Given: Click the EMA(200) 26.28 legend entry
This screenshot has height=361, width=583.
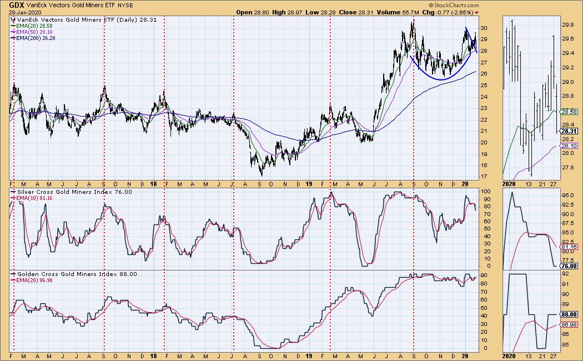Looking at the screenshot, I should [33, 38].
